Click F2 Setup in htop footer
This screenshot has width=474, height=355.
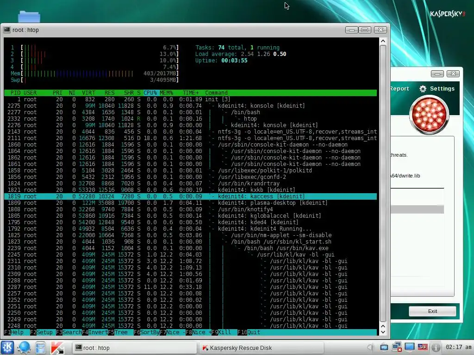click(41, 332)
